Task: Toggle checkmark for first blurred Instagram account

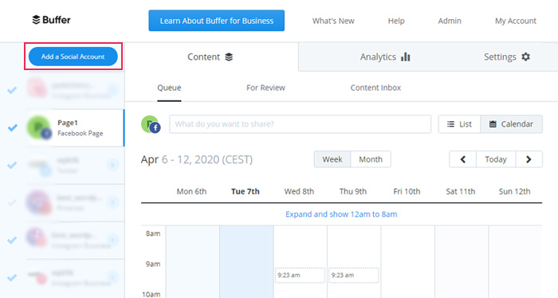Action: [x=12, y=90]
